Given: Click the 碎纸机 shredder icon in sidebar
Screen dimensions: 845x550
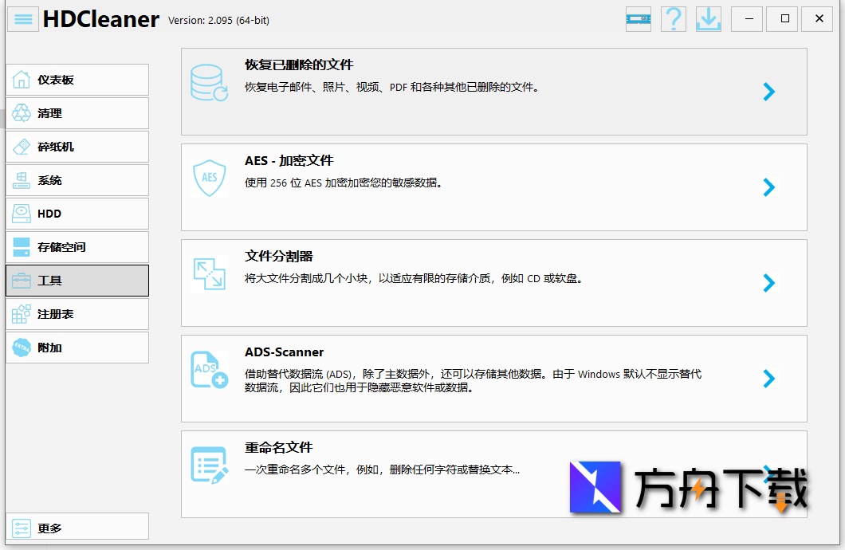Looking at the screenshot, I should [23, 147].
